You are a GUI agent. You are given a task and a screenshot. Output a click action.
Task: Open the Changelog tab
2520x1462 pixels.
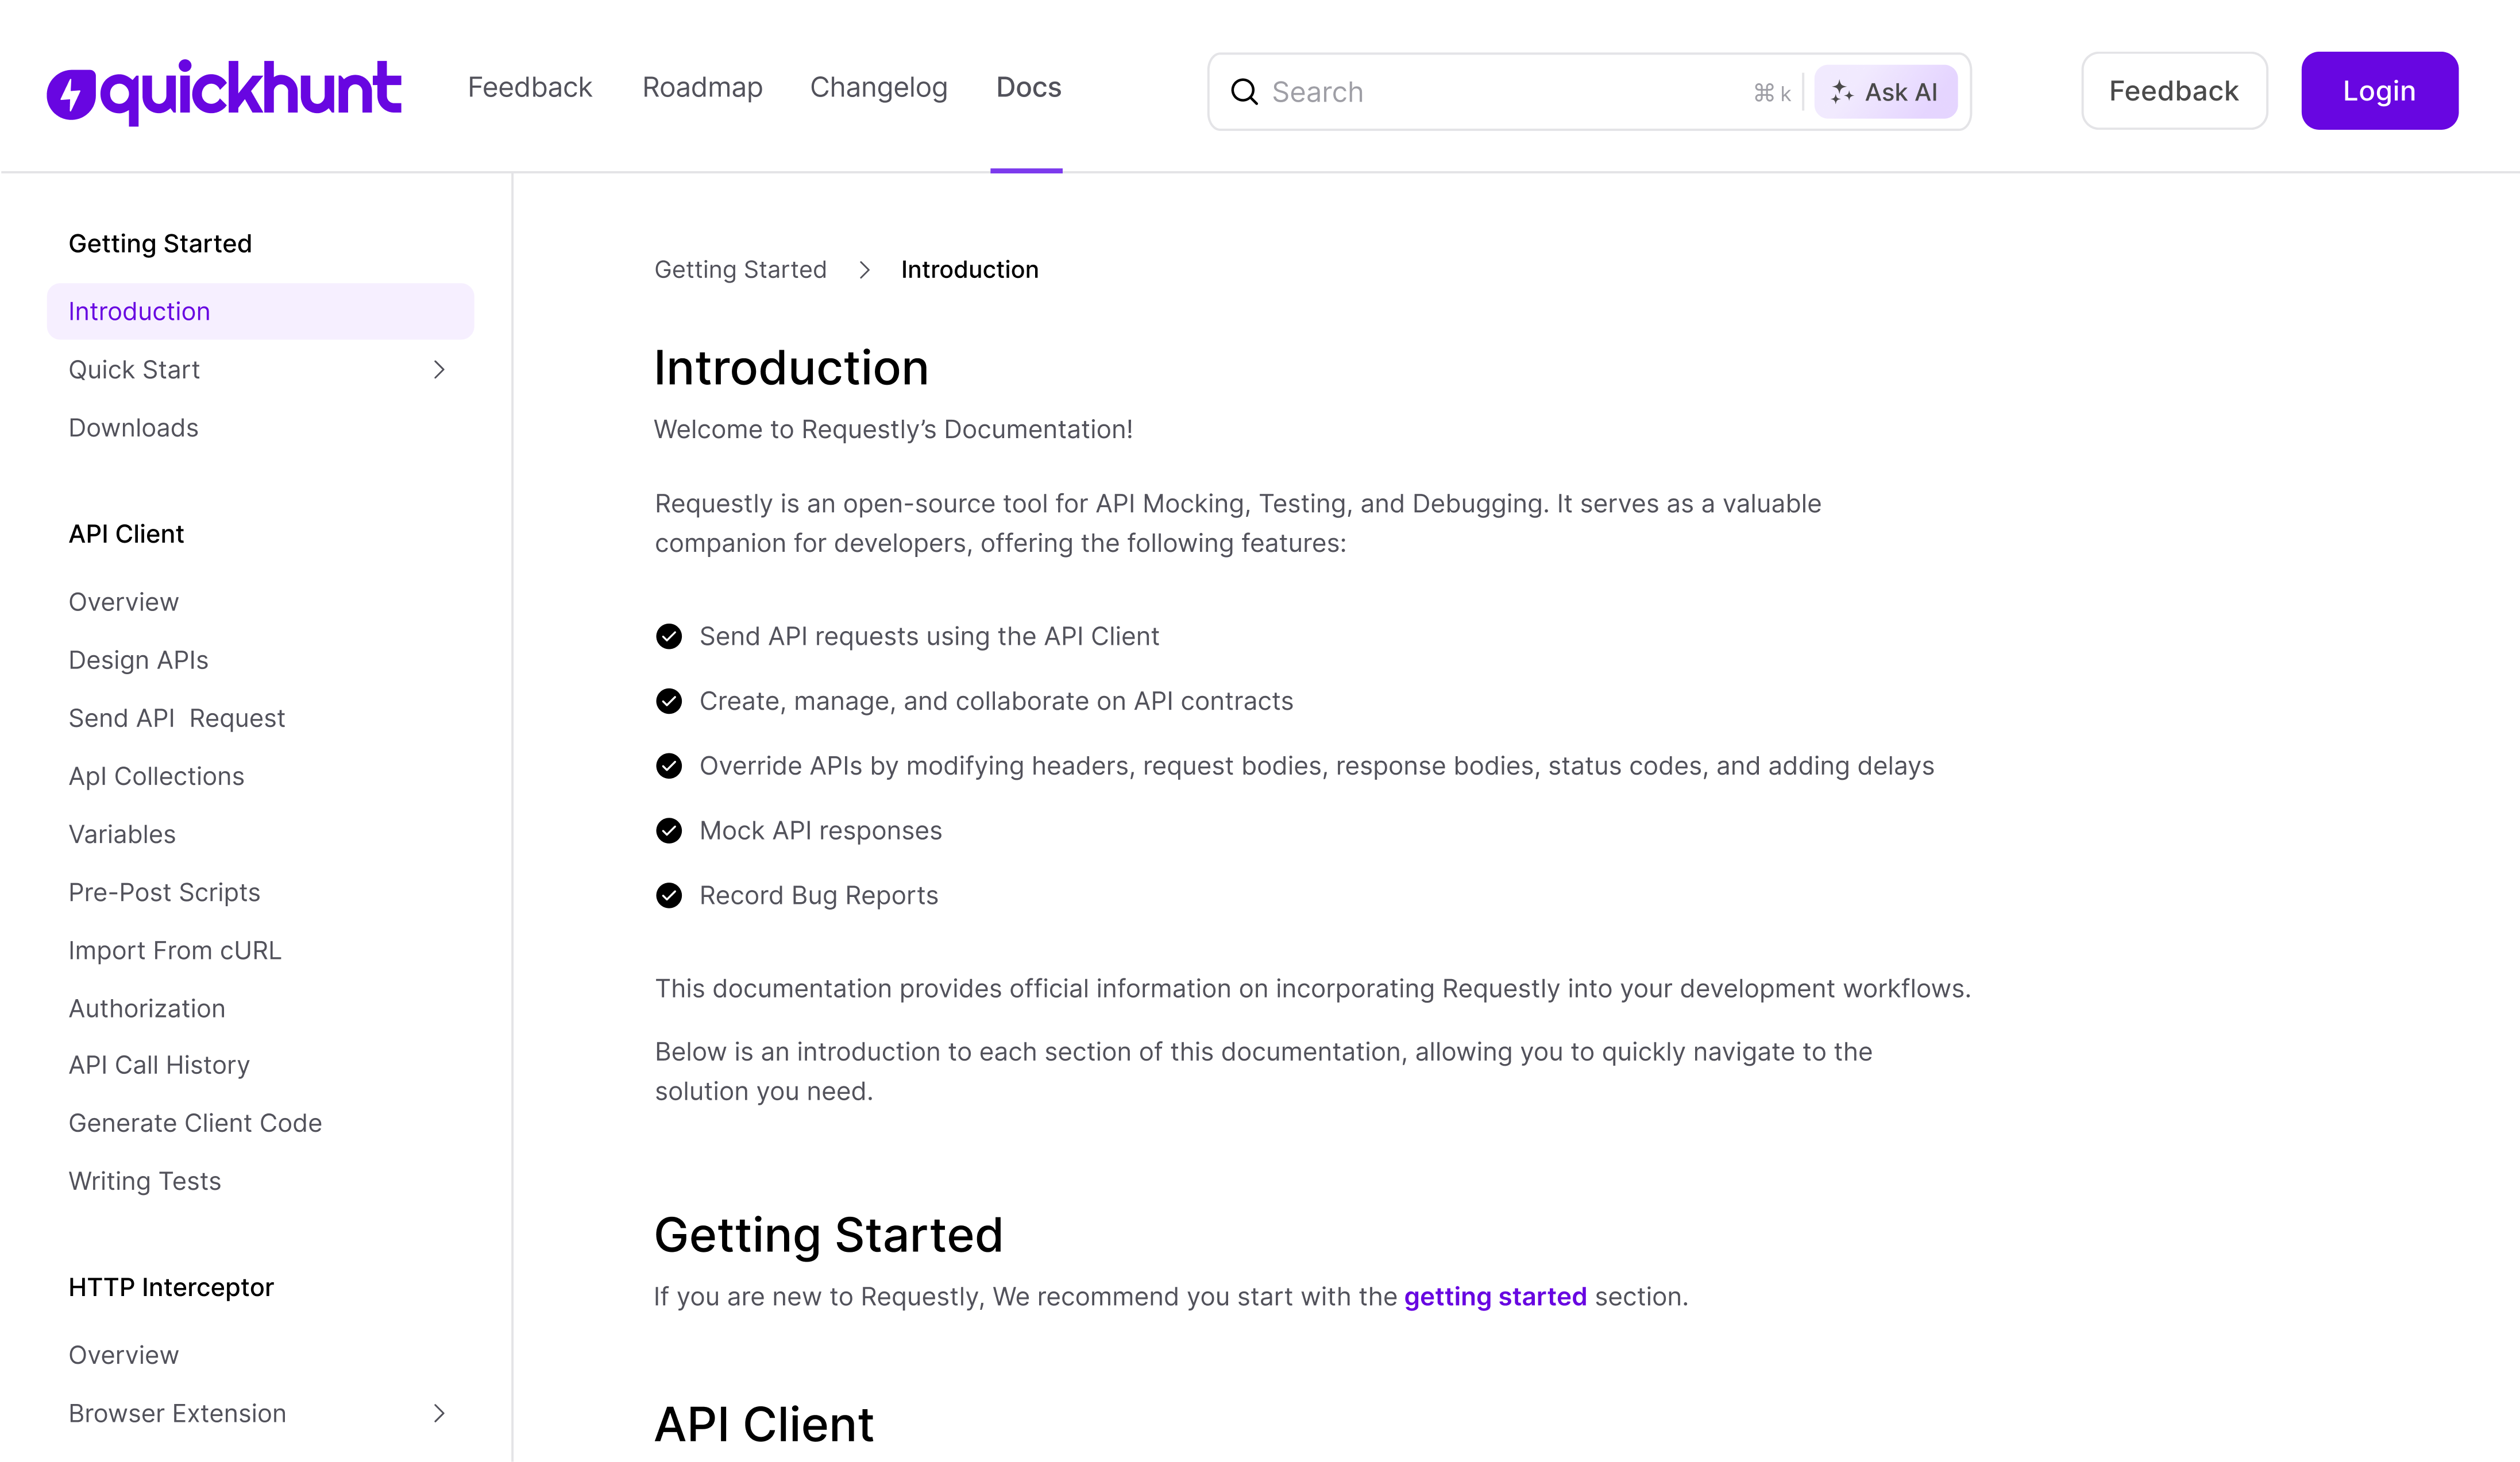coord(878,88)
